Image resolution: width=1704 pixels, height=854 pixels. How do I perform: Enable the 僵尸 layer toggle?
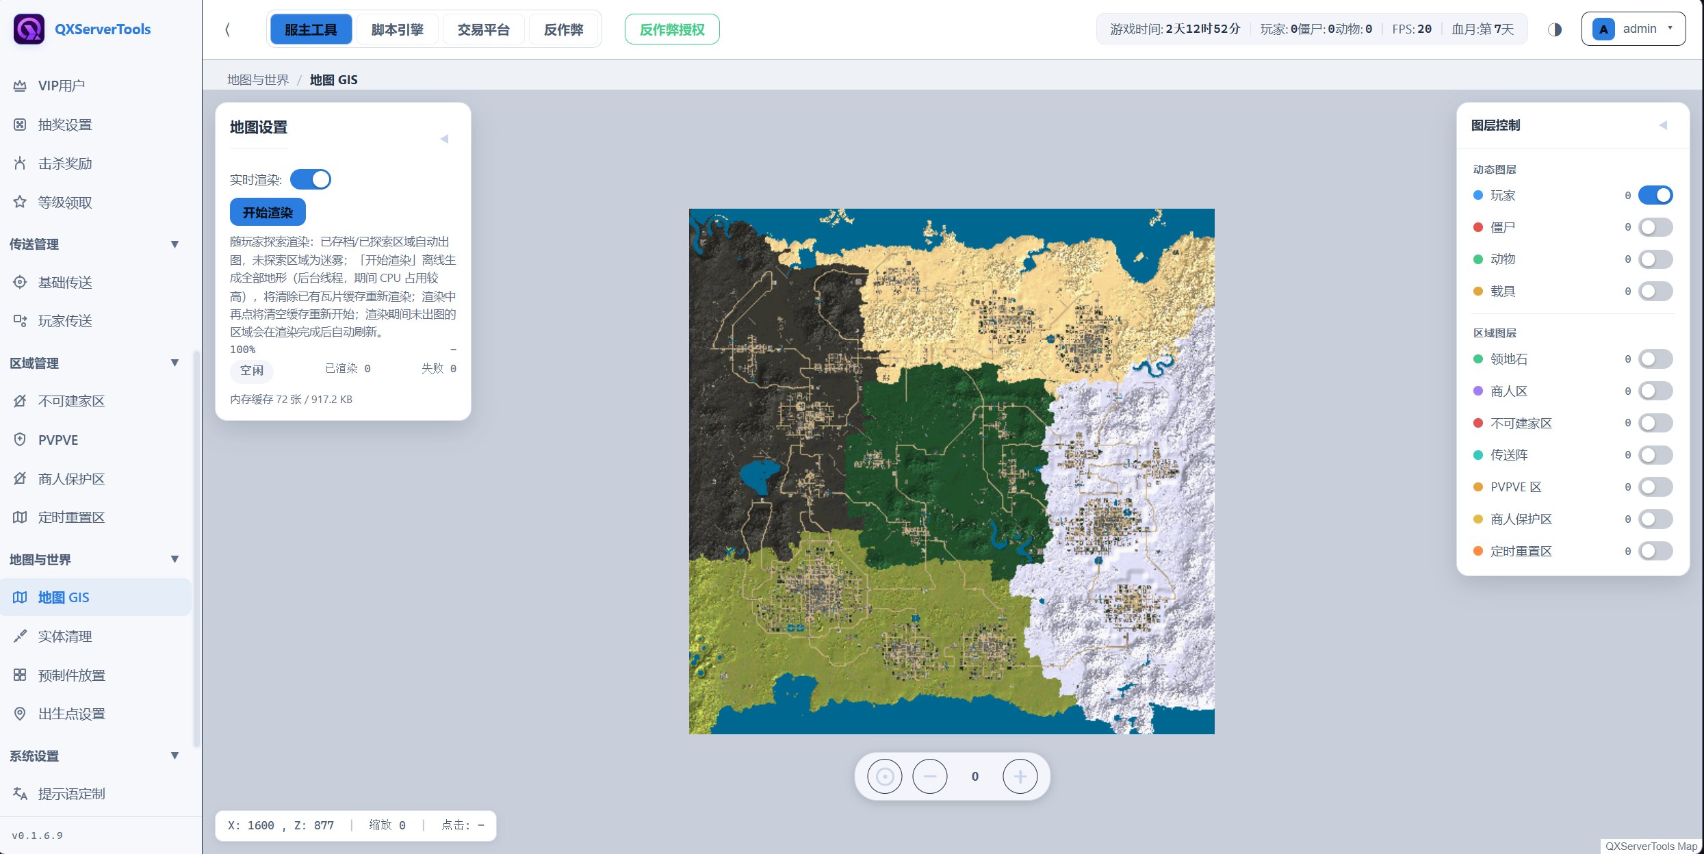pos(1655,227)
